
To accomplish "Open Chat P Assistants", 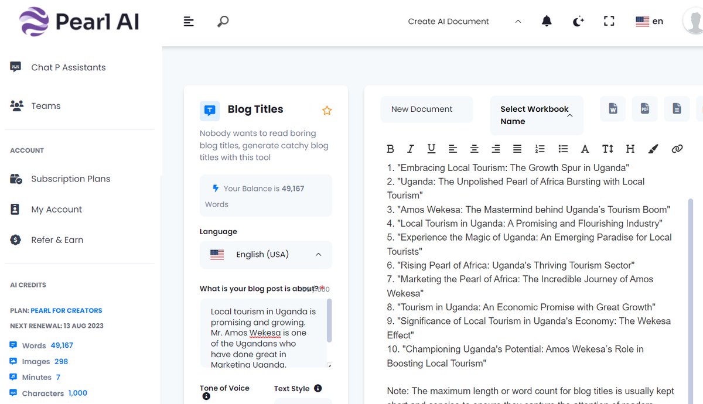I will click(x=58, y=67).
